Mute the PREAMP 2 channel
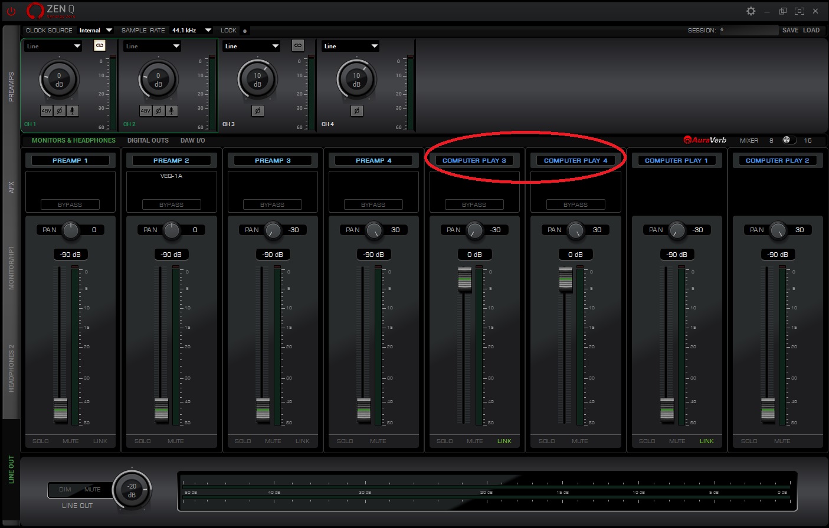 pyautogui.click(x=176, y=441)
